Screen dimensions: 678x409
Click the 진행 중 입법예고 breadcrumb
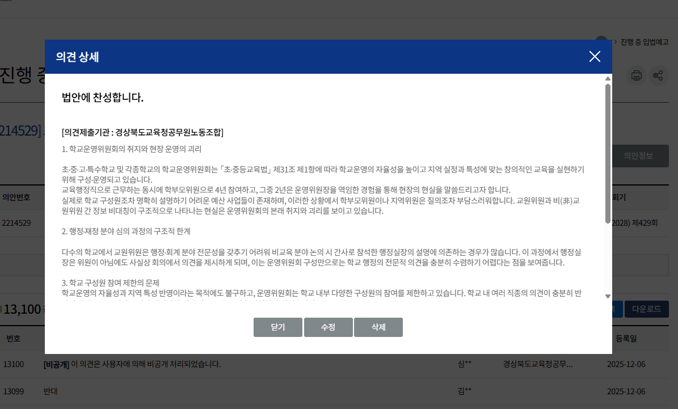(645, 41)
